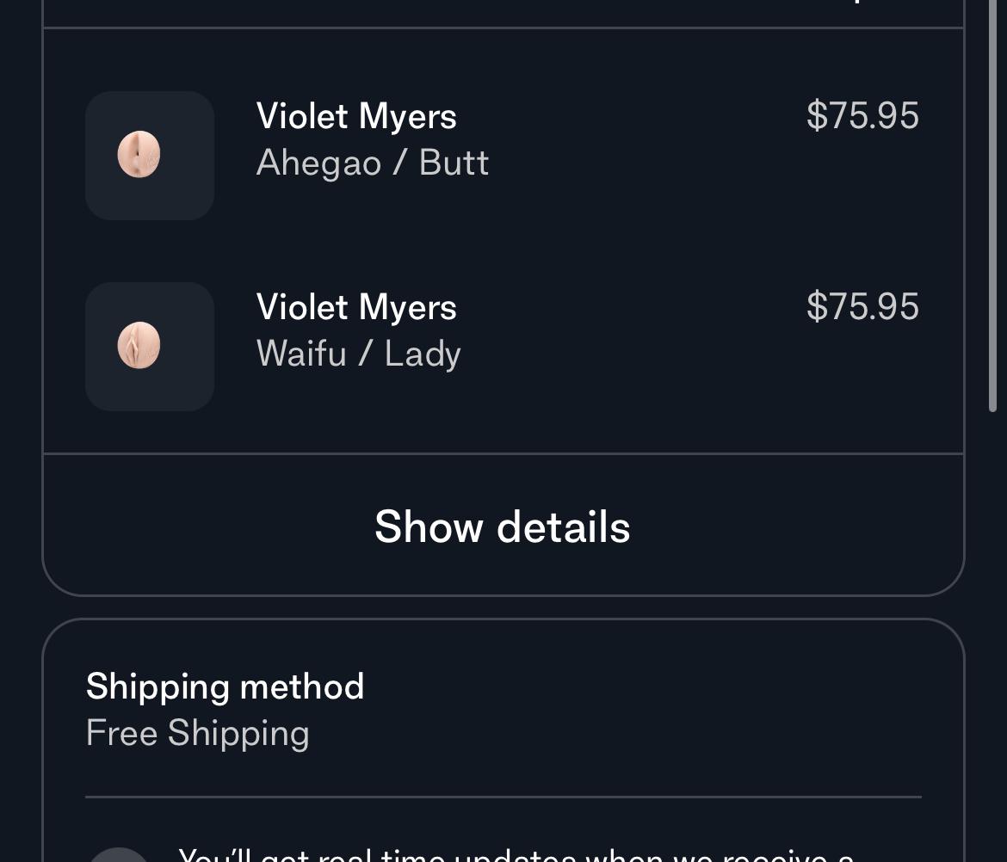This screenshot has width=1007, height=862.
Task: Click the empty area right of Shipping method
Action: click(x=642, y=687)
